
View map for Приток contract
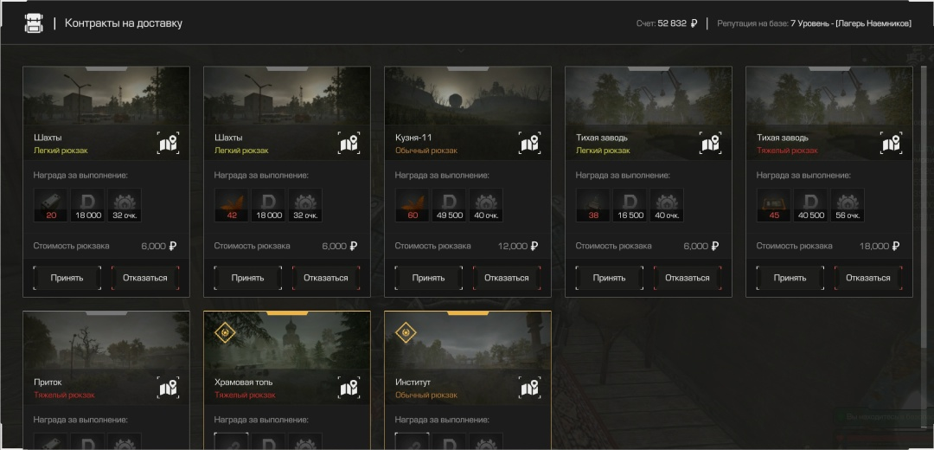coord(169,388)
